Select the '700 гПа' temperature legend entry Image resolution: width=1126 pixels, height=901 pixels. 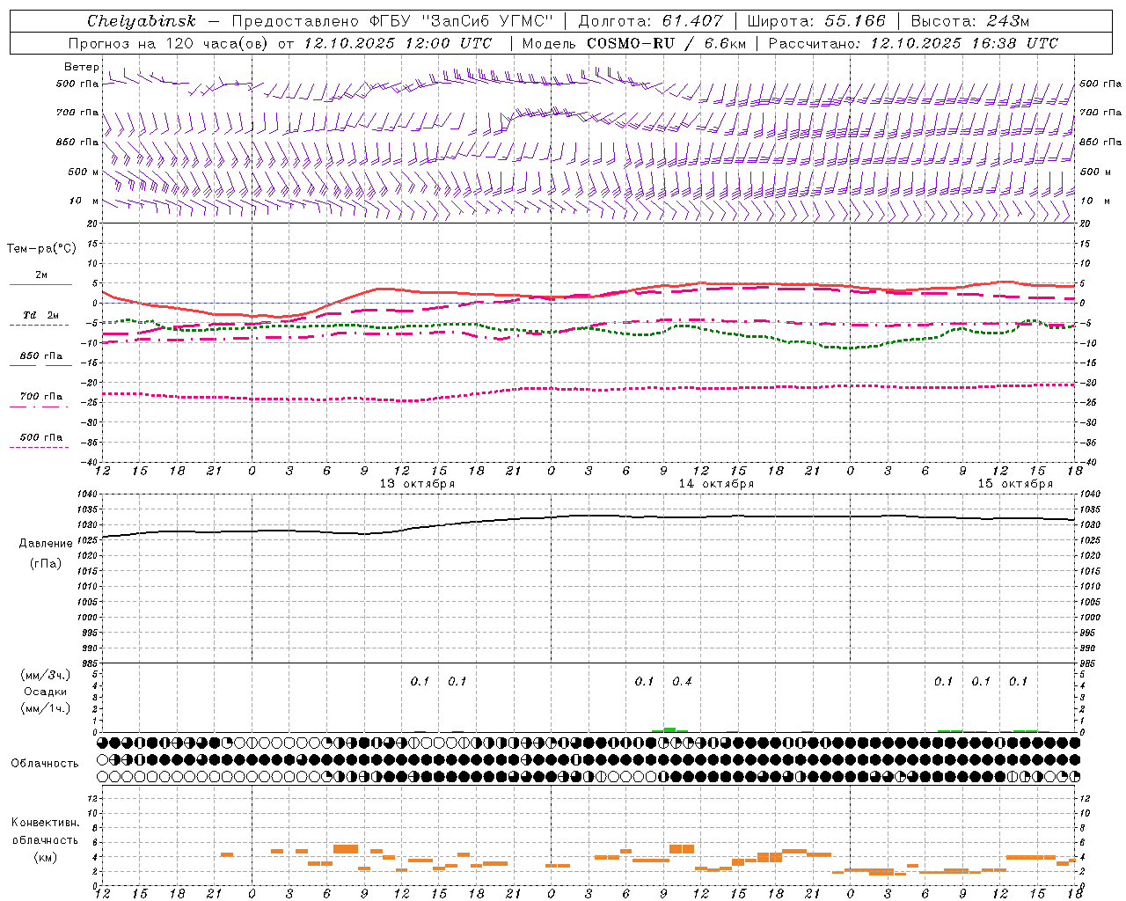coord(41,397)
